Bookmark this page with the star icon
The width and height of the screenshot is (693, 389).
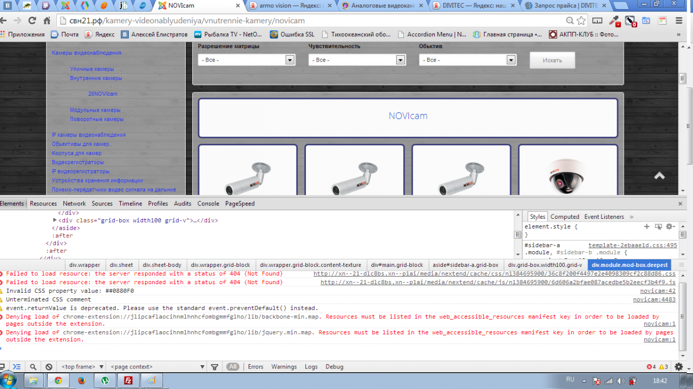click(x=581, y=21)
